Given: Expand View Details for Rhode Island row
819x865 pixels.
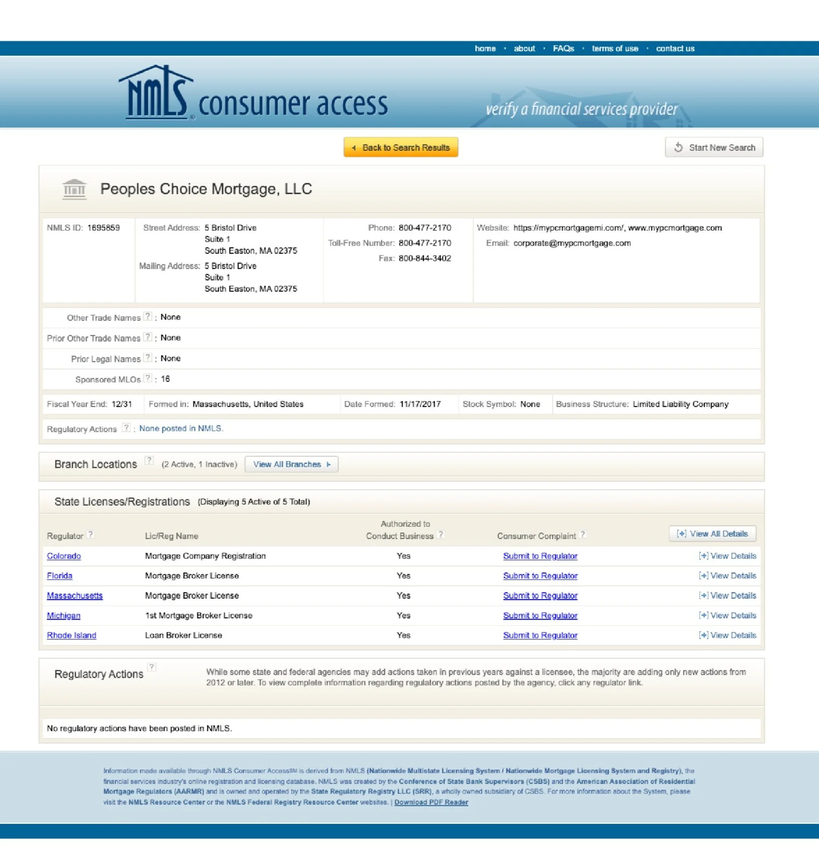Looking at the screenshot, I should [x=727, y=635].
